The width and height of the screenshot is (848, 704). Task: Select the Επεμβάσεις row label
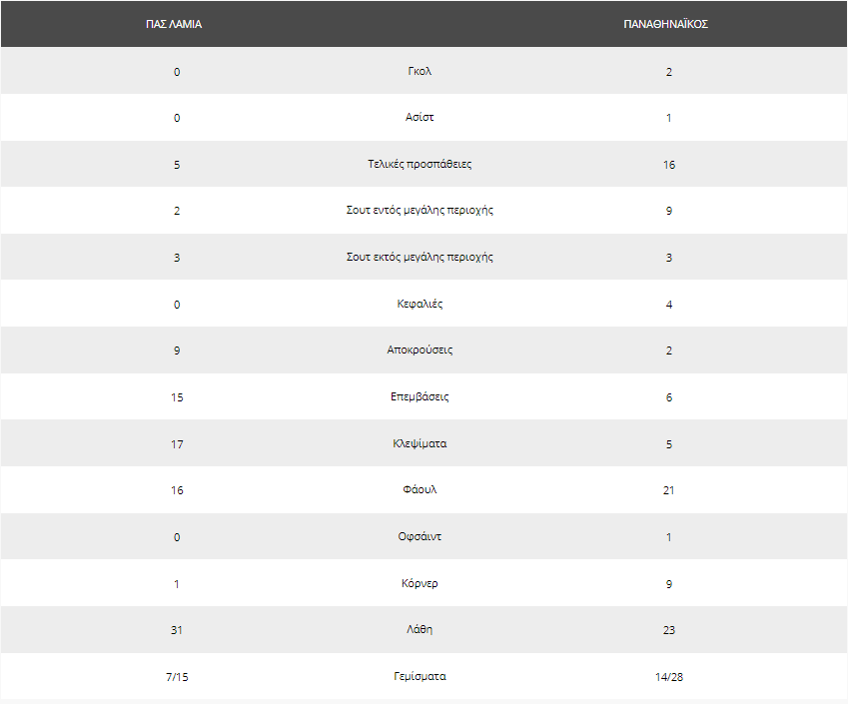point(420,396)
